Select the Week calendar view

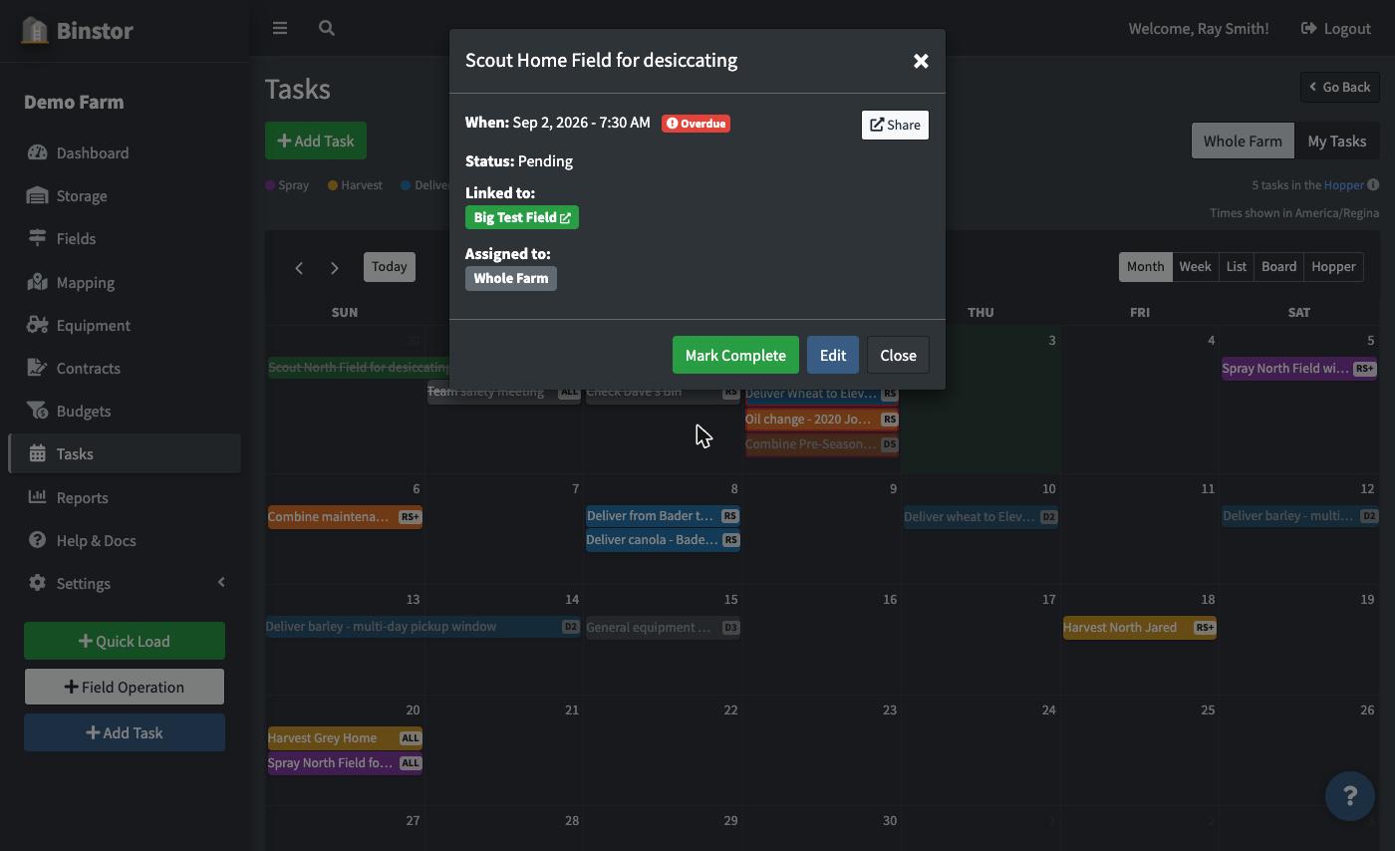coord(1195,266)
